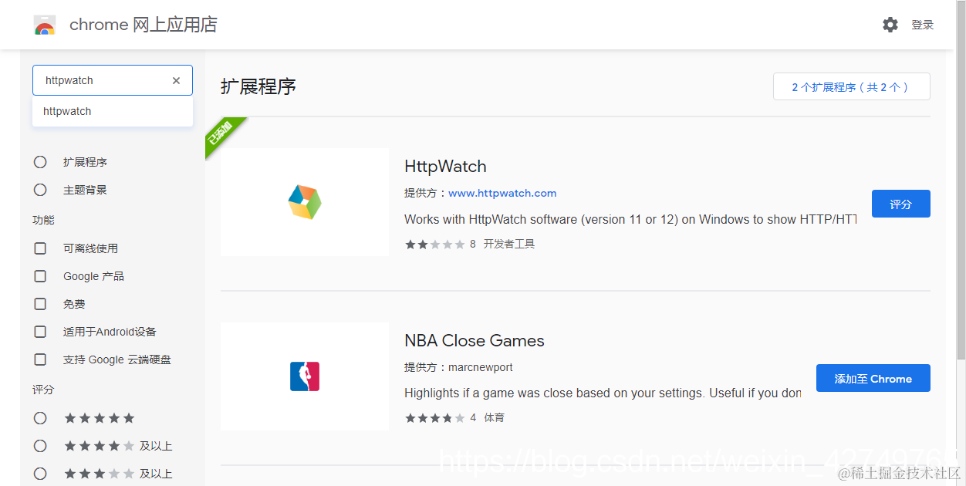Image resolution: width=966 pixels, height=486 pixels.
Task: Click the 2 个扩展程序 count button
Action: [x=852, y=87]
